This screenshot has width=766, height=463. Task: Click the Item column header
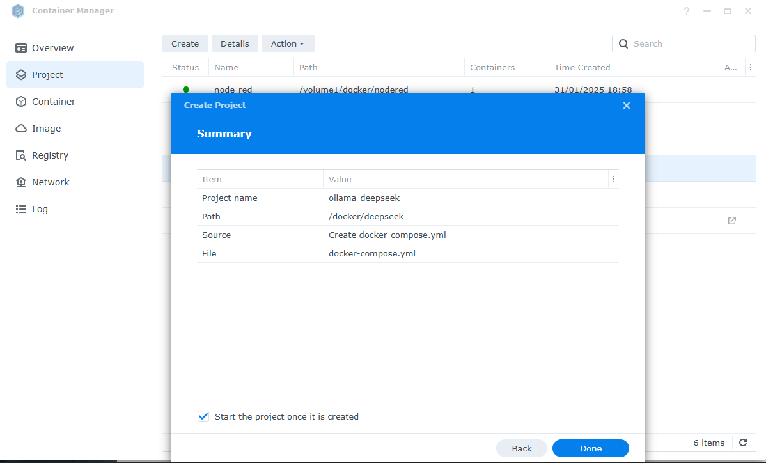click(x=260, y=179)
